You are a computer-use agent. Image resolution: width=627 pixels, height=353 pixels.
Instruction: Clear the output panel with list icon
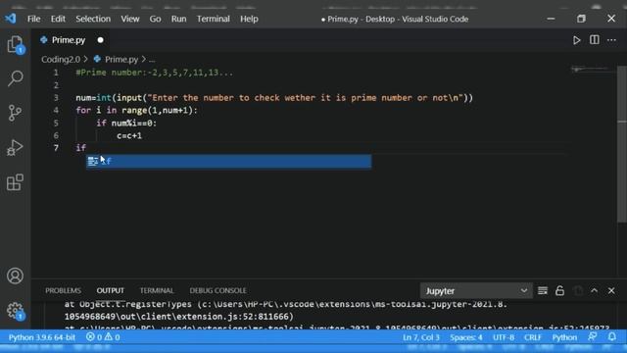(x=542, y=290)
